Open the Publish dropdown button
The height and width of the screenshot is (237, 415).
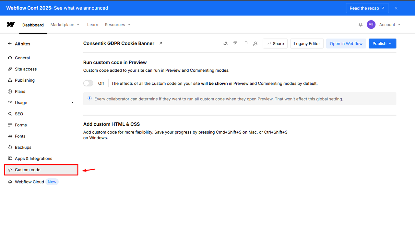tap(382, 43)
